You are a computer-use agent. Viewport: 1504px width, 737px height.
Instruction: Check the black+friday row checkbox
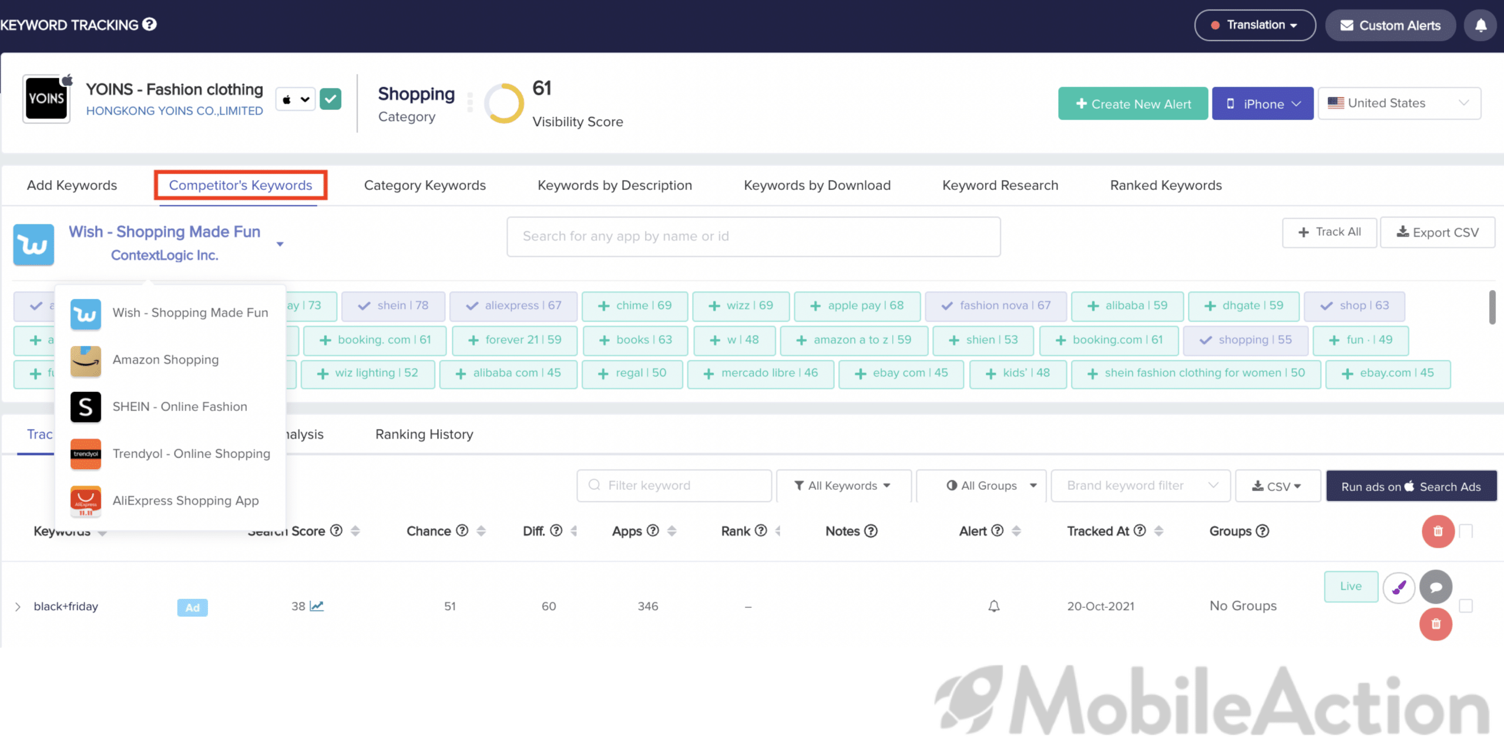point(1466,606)
